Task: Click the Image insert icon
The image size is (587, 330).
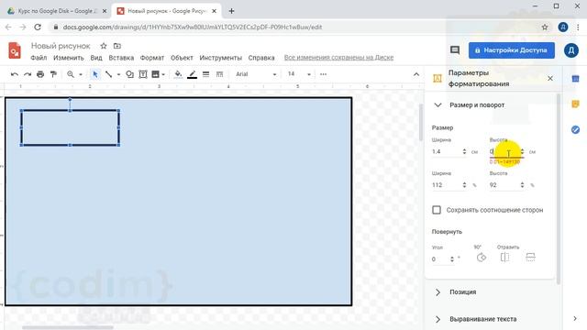Action: click(x=155, y=74)
